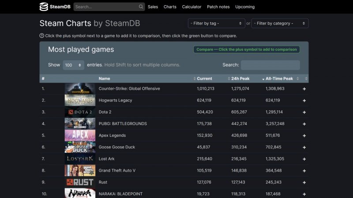This screenshot has width=353, height=198.
Task: Open the Filter by tag dropdown
Action: [x=216, y=23]
